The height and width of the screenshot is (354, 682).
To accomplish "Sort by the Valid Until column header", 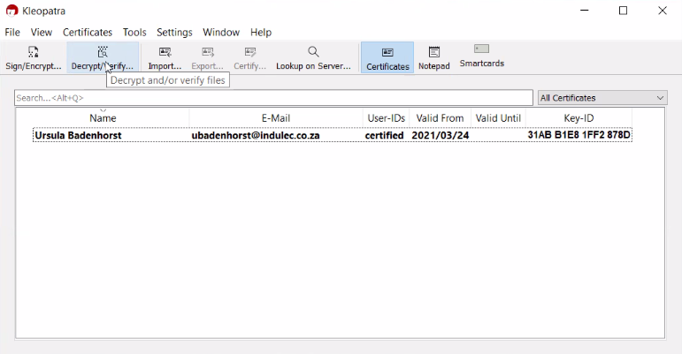I will [x=498, y=118].
